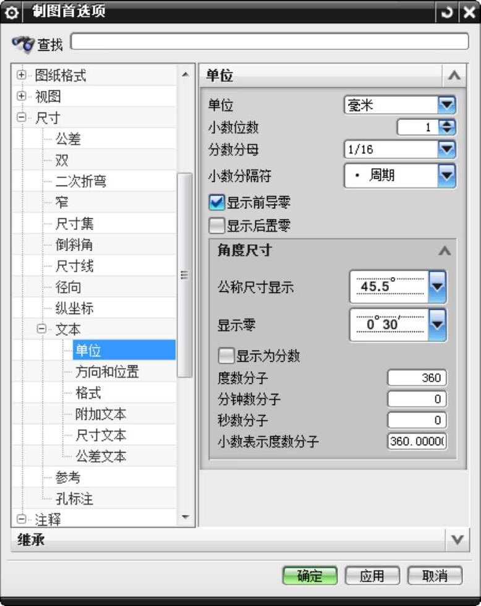Click the 小数表示度数分子 input field
This screenshot has width=481, height=606.
[x=417, y=441]
